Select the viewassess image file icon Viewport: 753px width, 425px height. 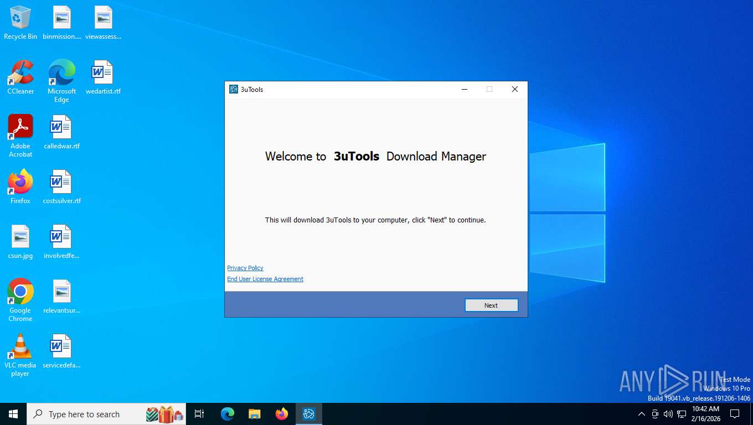point(104,23)
